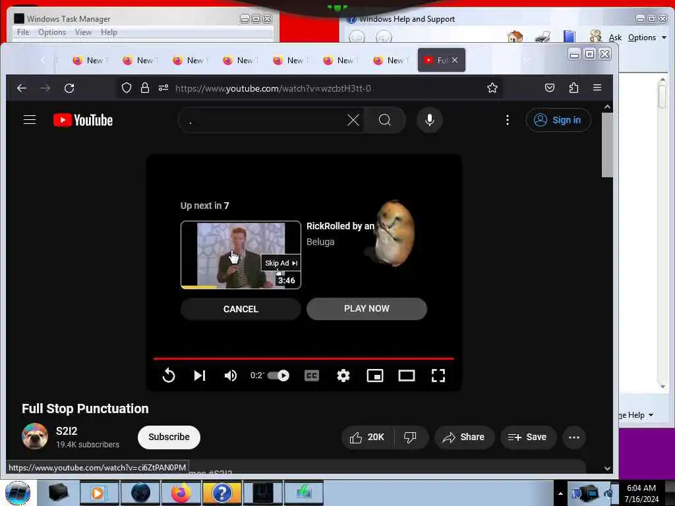Open Help home icon in Help and Support

coord(515,37)
